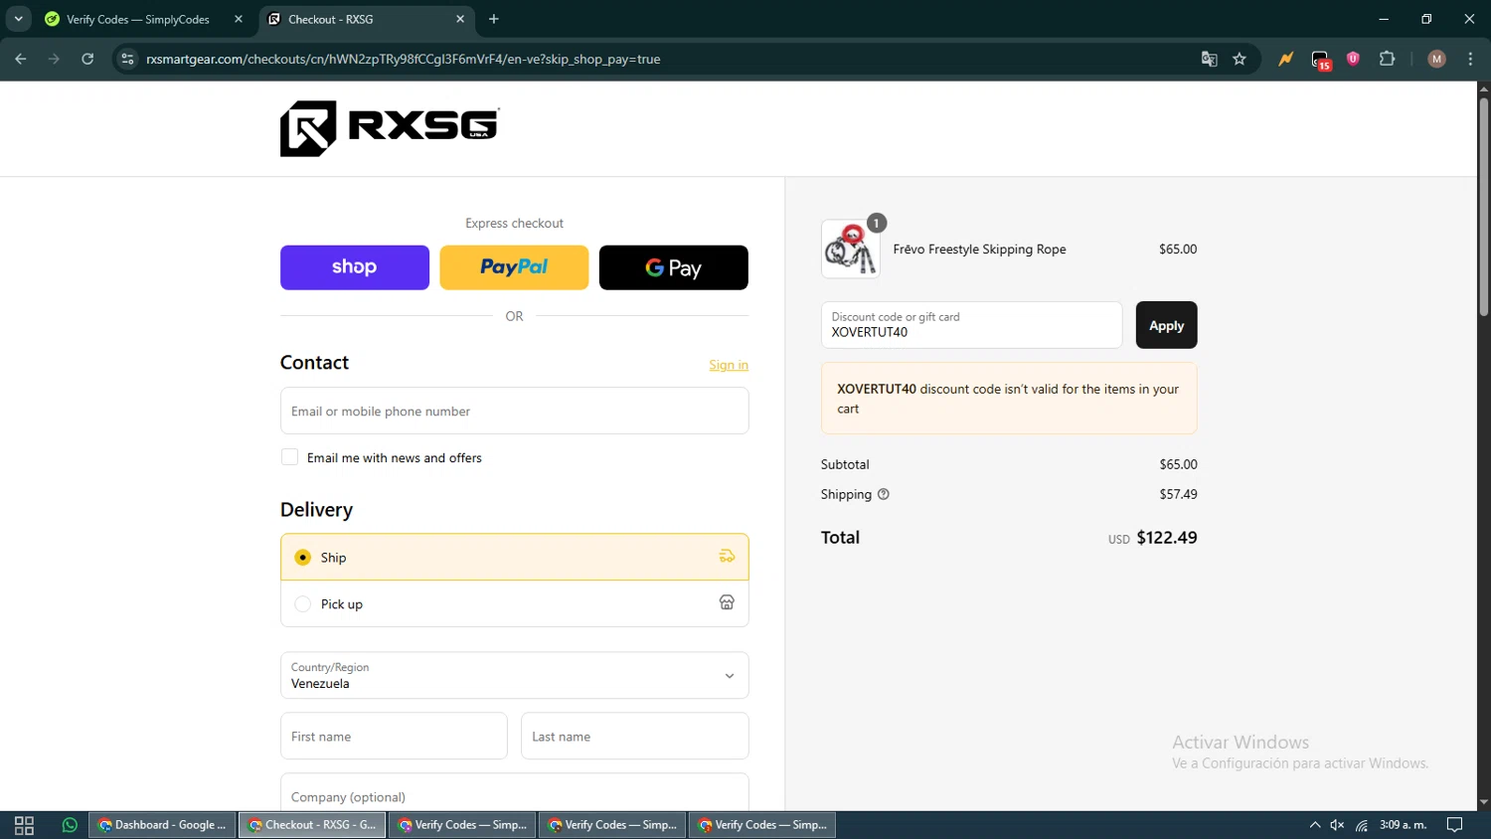Open the Chrome profile avatar
This screenshot has height=839, width=1491.
coord(1436,59)
